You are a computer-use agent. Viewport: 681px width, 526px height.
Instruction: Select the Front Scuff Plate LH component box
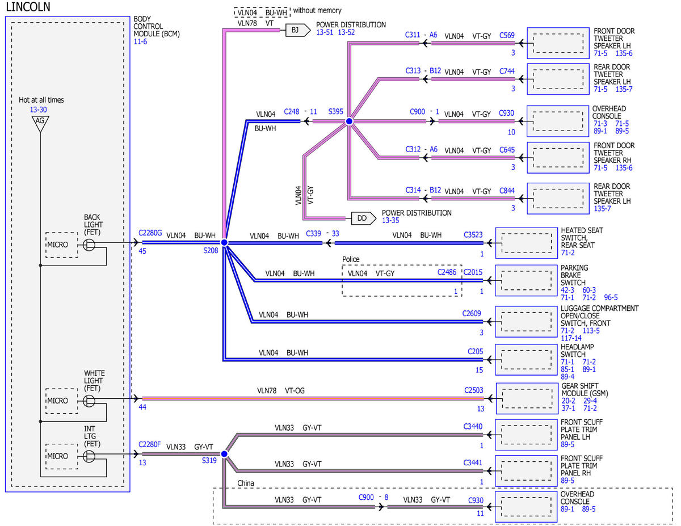click(x=527, y=435)
